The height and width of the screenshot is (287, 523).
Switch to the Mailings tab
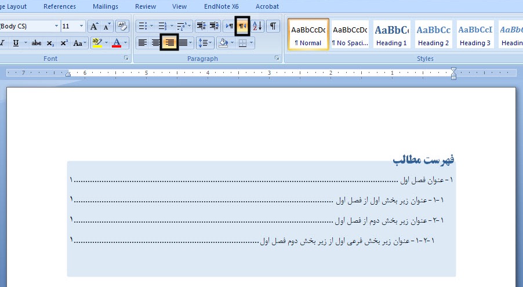click(x=105, y=6)
